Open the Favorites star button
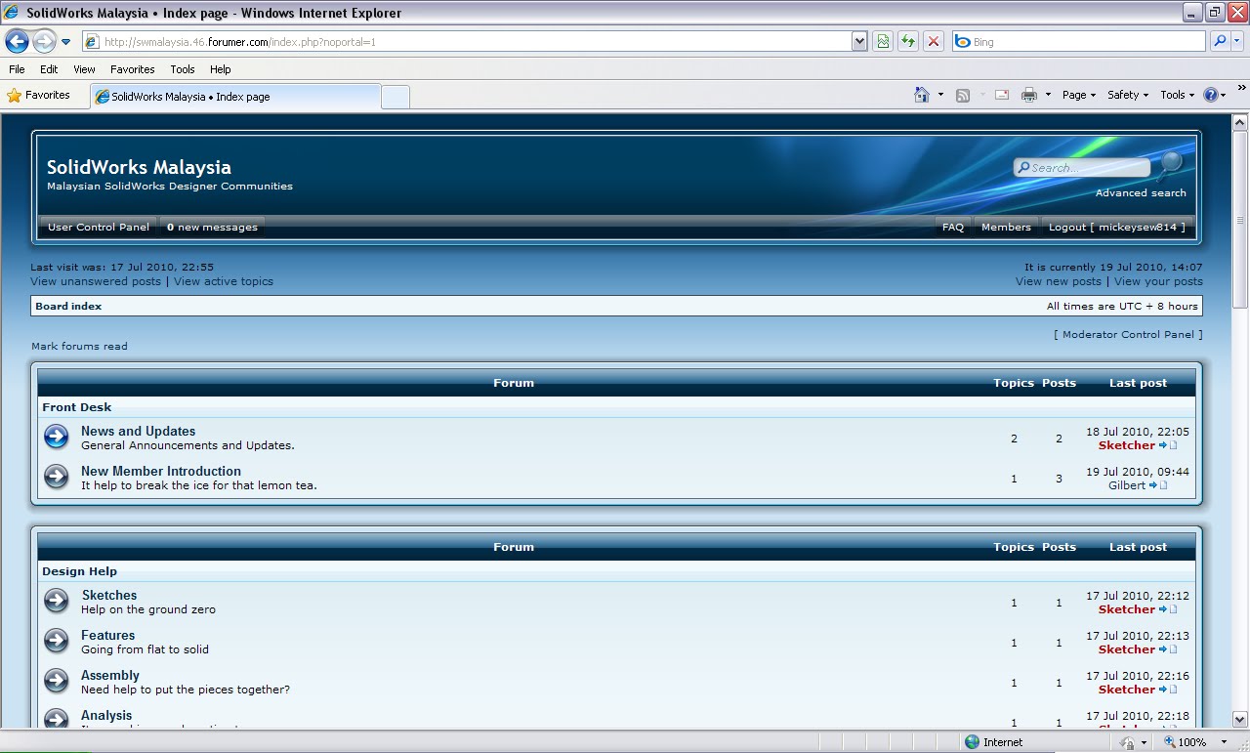This screenshot has width=1250, height=753. pyautogui.click(x=38, y=96)
